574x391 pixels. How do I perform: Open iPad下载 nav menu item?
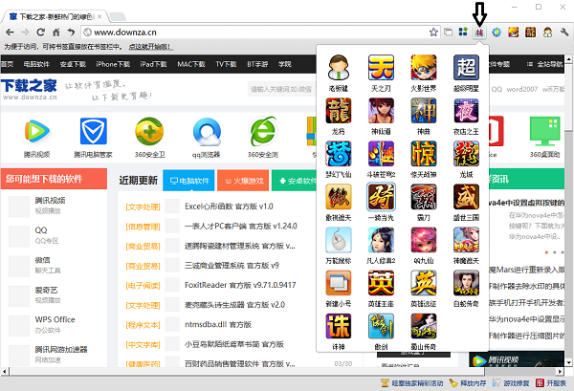point(153,64)
